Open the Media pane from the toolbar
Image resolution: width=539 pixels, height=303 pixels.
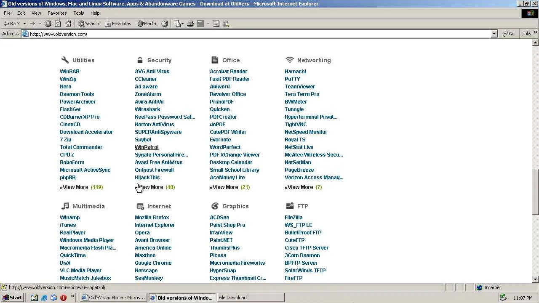pyautogui.click(x=147, y=24)
